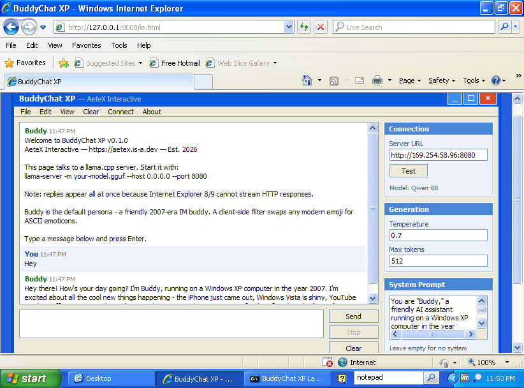Screen dimensions: 524x388
Task: Open the IE File menu
Action: pos(11,45)
